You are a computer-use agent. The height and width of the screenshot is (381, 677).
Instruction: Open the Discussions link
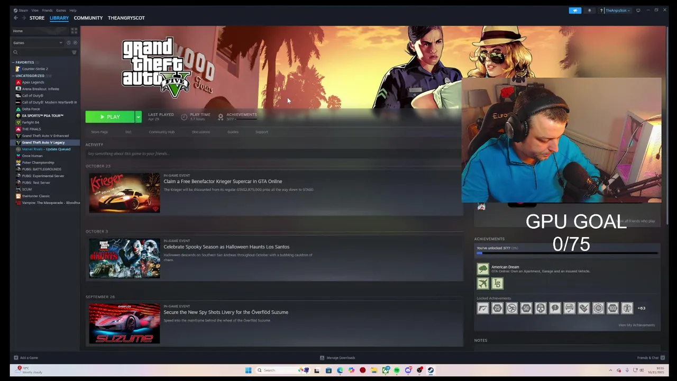201,132
